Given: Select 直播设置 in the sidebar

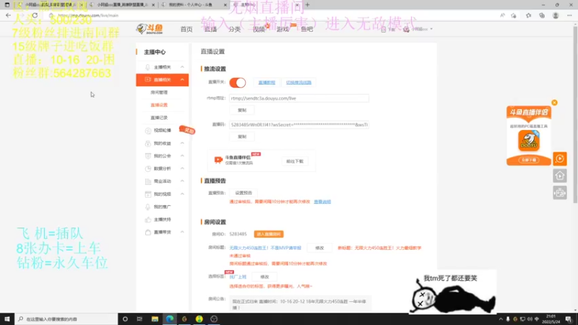Looking at the screenshot, I should 159,105.
